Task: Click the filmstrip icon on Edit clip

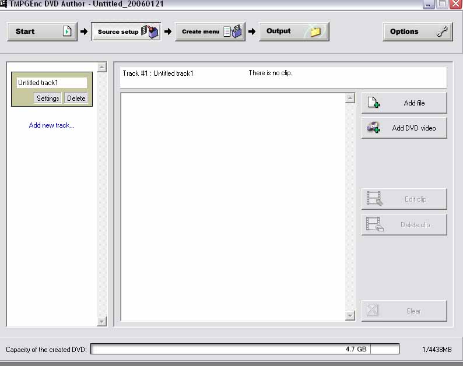Action: [x=374, y=198]
